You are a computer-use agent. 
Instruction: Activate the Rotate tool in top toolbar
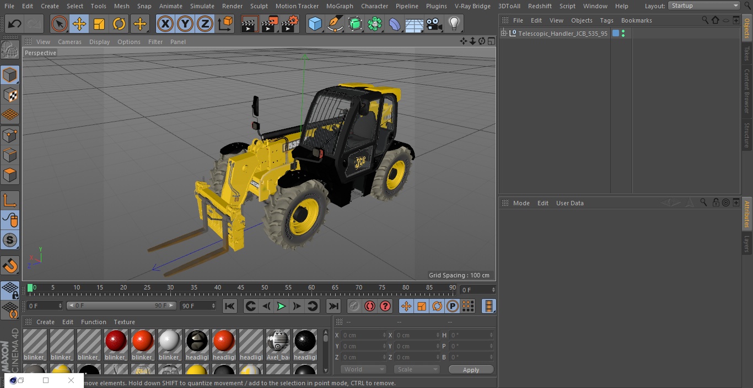119,24
